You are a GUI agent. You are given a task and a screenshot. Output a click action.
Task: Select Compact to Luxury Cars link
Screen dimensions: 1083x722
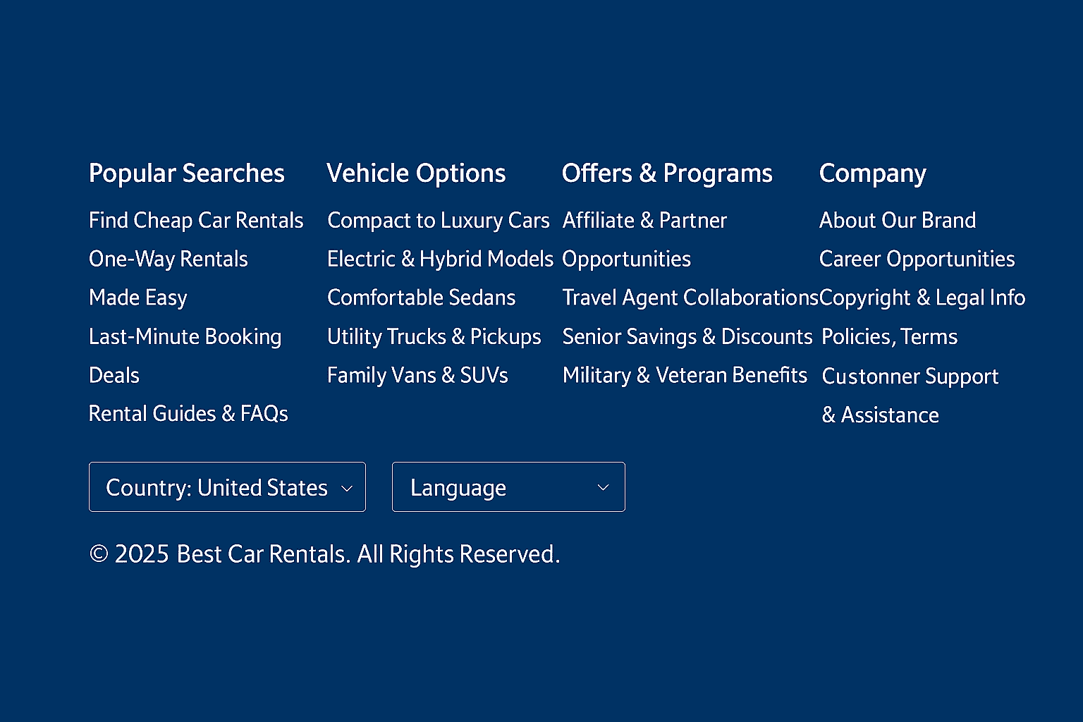pos(438,221)
